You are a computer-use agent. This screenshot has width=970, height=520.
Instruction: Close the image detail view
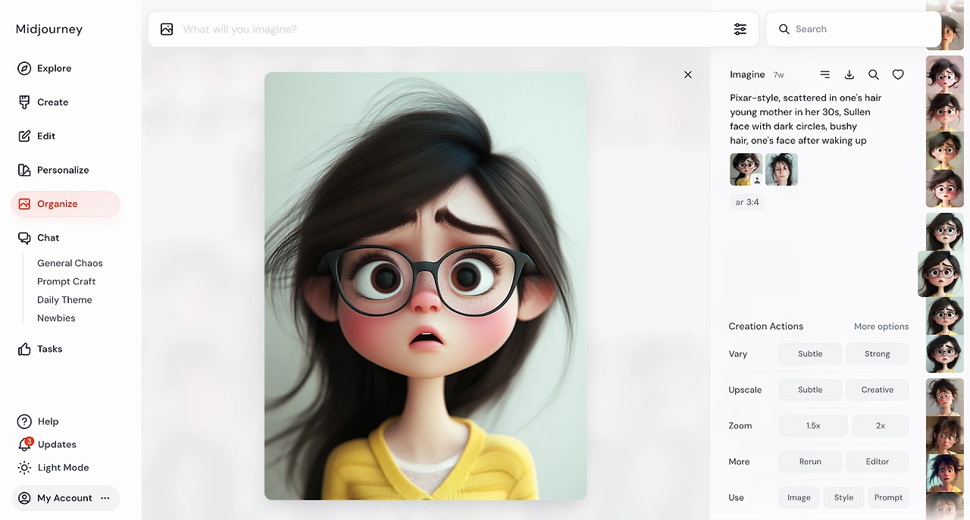pyautogui.click(x=688, y=74)
